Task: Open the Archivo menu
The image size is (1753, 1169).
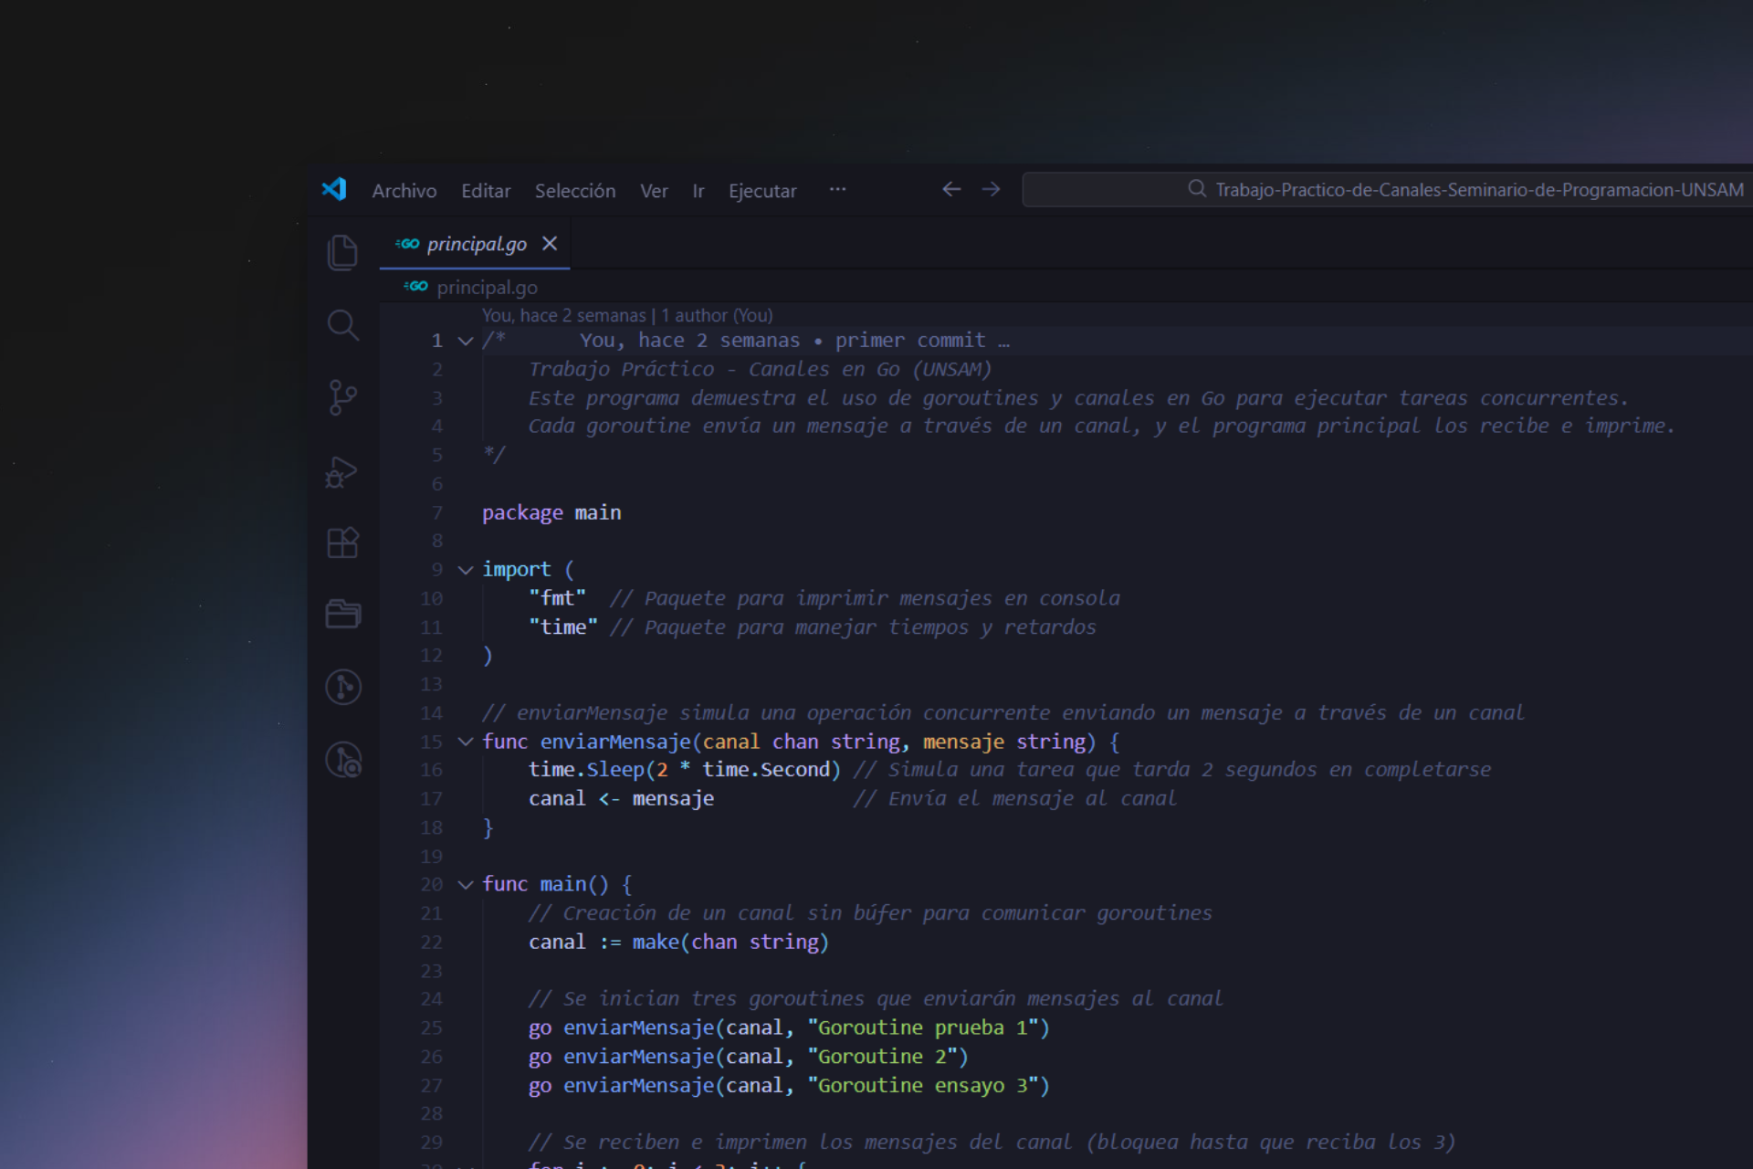Action: [x=404, y=191]
